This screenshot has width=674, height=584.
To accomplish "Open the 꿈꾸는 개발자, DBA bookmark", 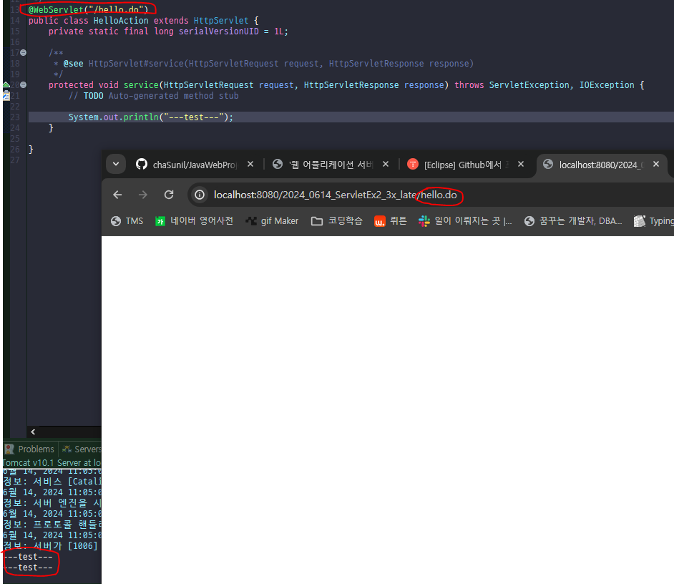I will pos(573,221).
